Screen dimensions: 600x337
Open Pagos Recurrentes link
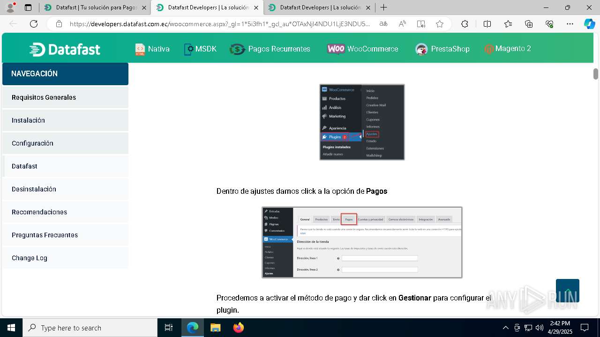[x=279, y=49]
